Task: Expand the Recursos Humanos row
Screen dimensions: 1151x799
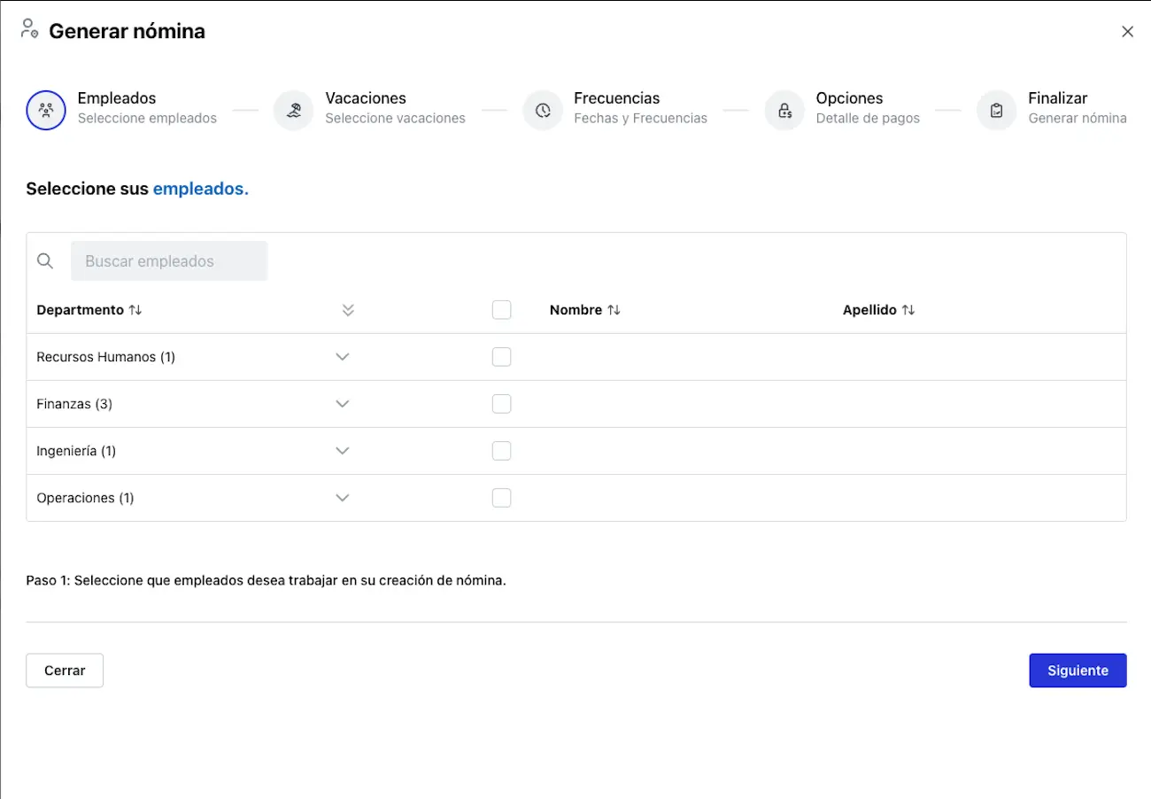Action: [343, 357]
